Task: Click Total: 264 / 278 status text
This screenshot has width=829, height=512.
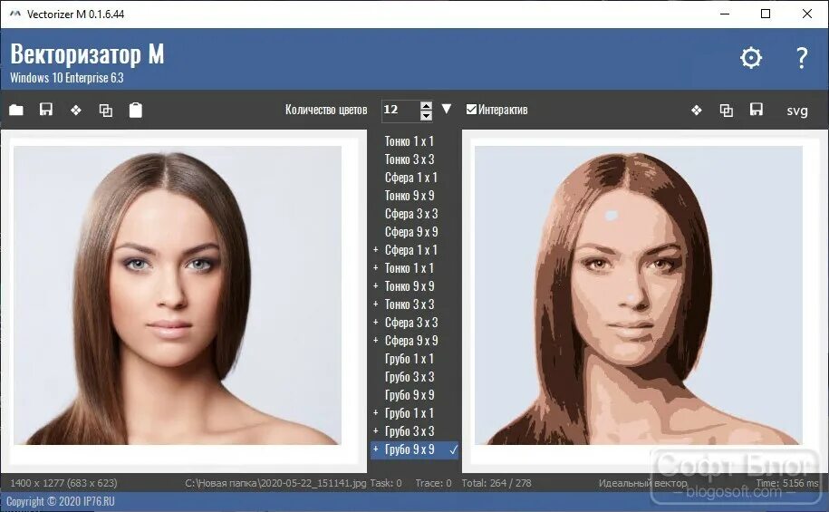Action: [496, 483]
